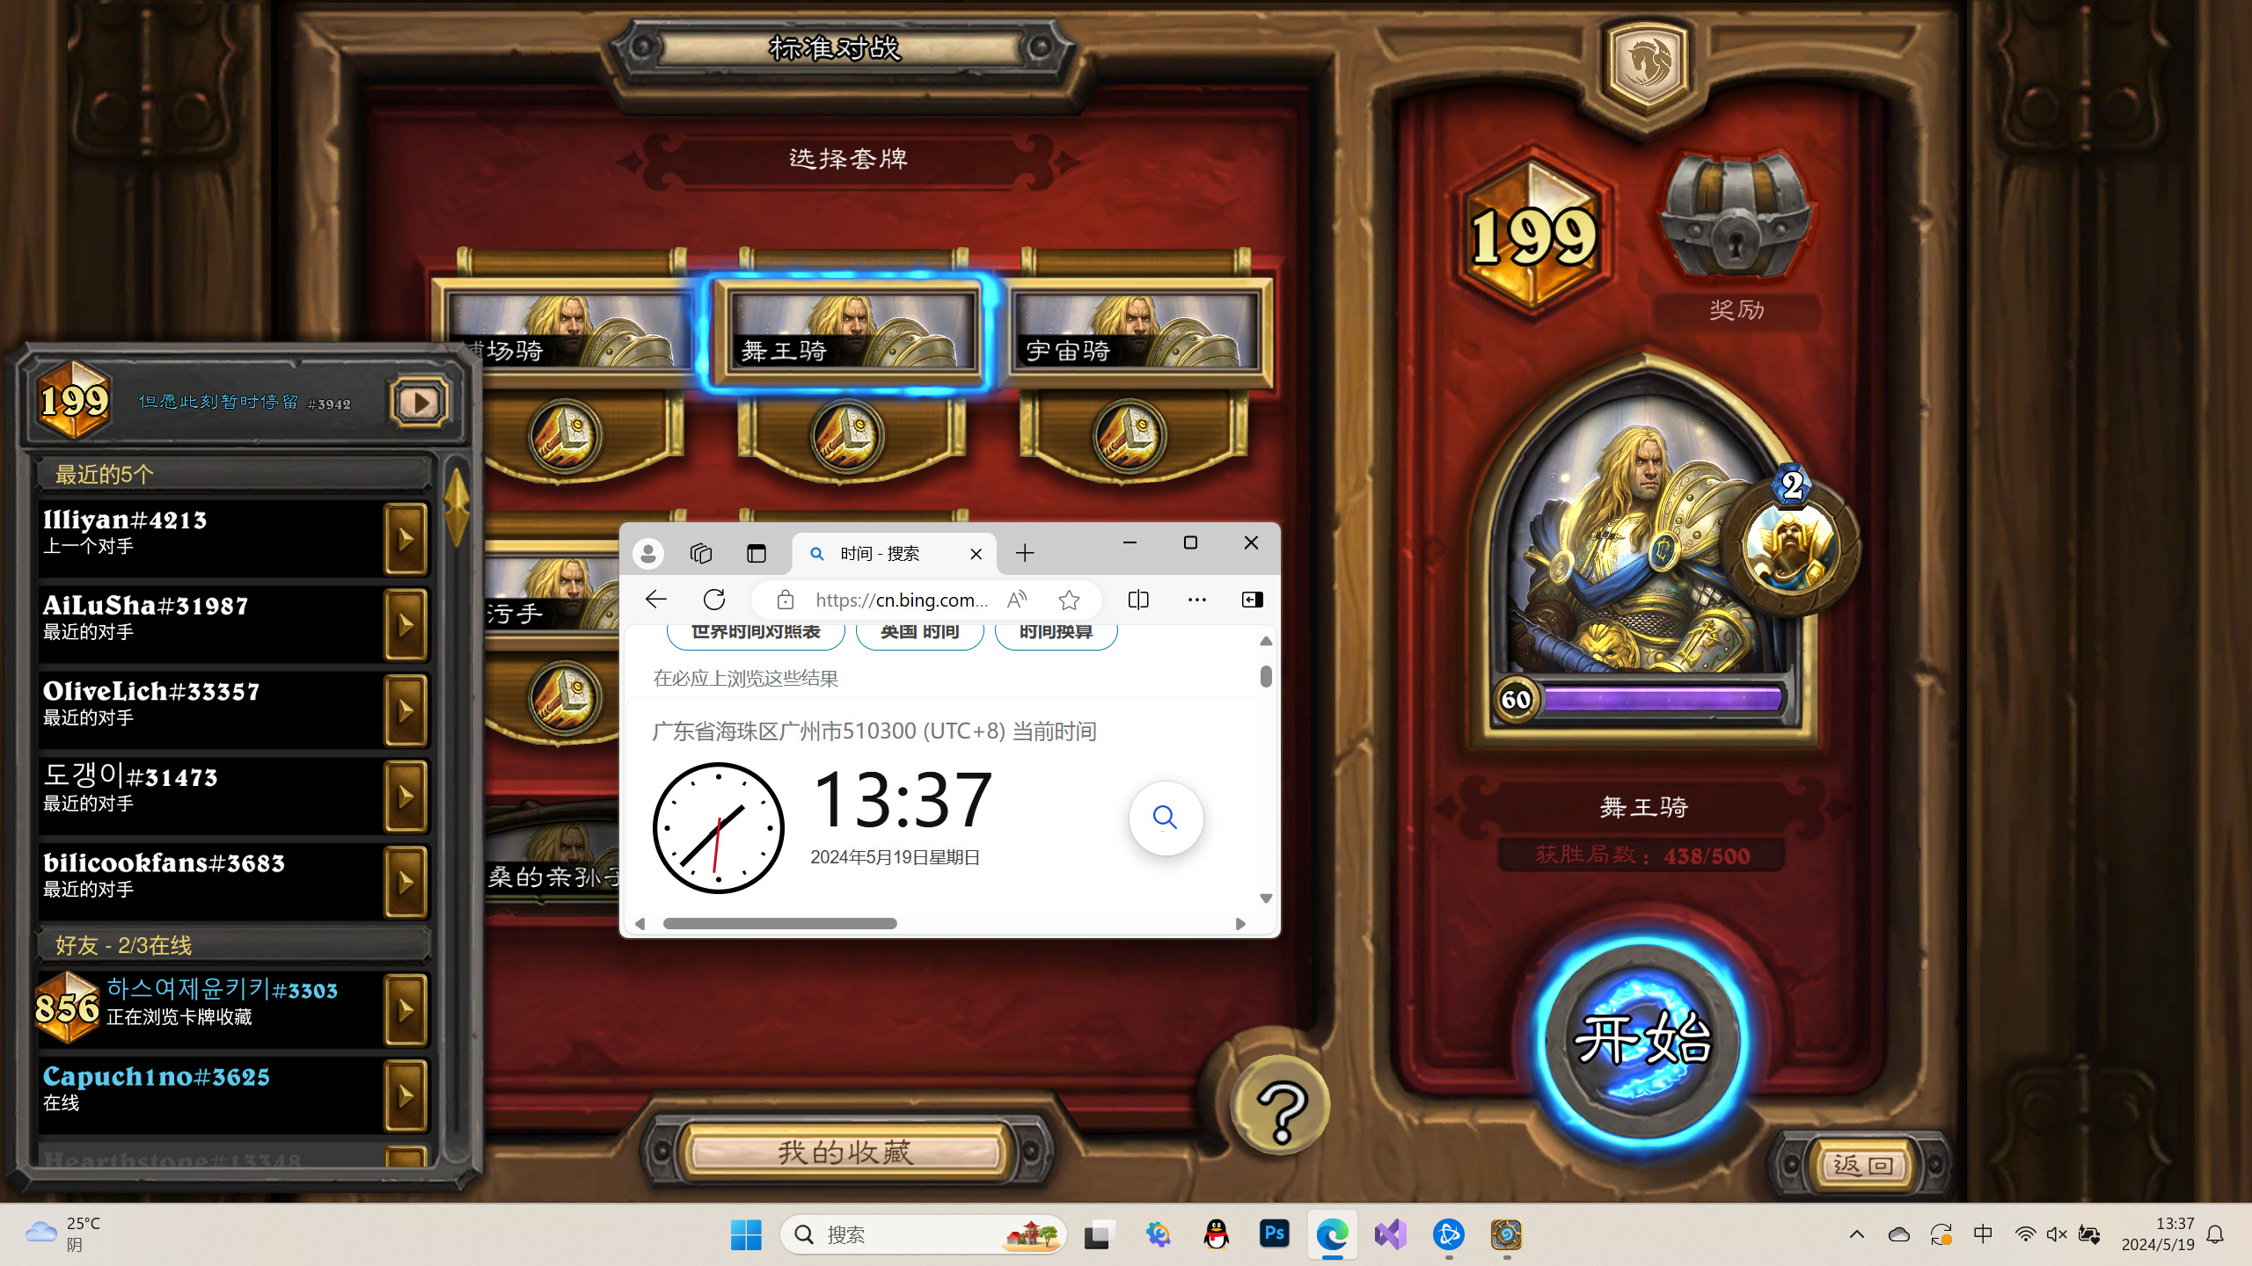This screenshot has width=2252, height=1266.
Task: Collapse the 最近的5个 section header
Action: 234,474
